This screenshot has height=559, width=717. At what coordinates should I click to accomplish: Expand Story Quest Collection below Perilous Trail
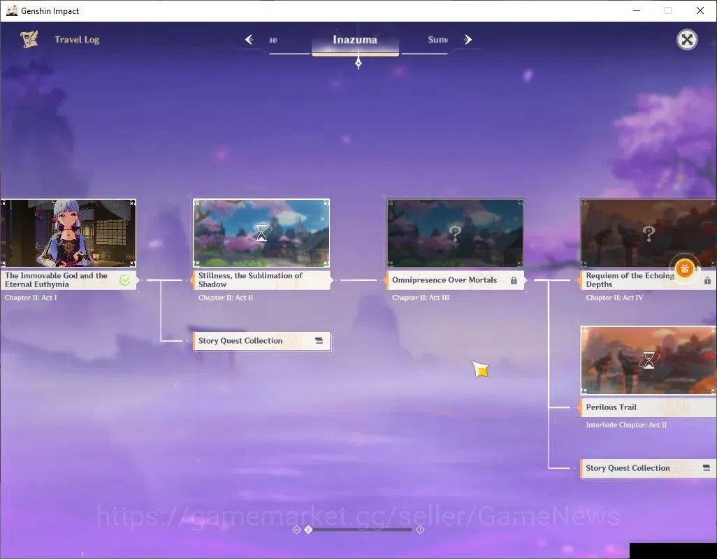649,468
